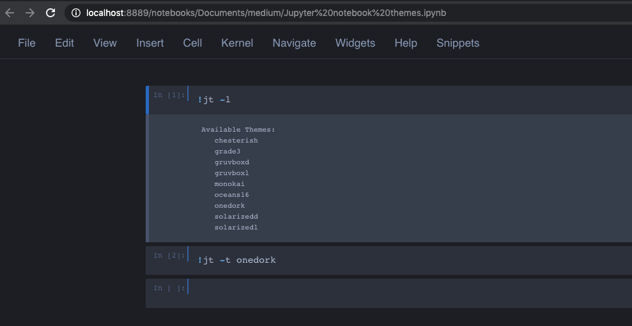The image size is (632, 326).
Task: Click 'onedork' in the themes list output
Action: 229,206
